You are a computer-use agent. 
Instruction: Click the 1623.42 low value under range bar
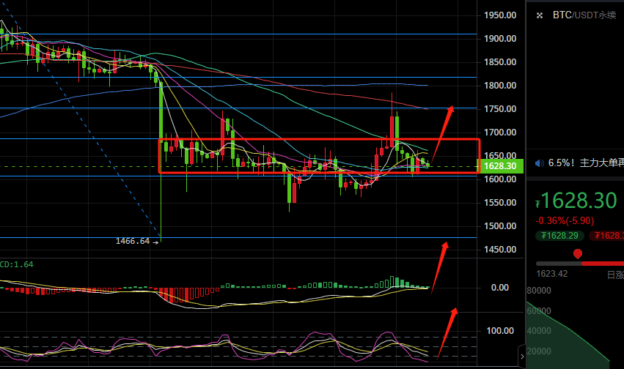pos(551,275)
